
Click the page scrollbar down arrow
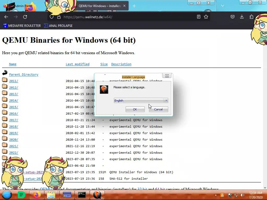pyautogui.click(x=265, y=188)
